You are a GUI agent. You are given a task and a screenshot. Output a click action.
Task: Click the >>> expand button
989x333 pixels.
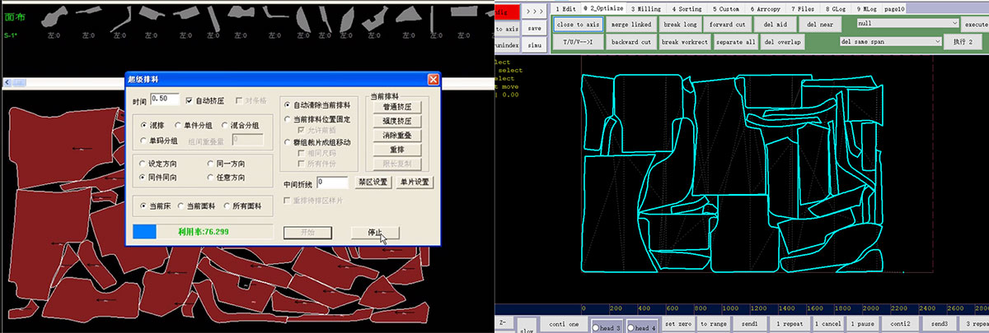534,11
